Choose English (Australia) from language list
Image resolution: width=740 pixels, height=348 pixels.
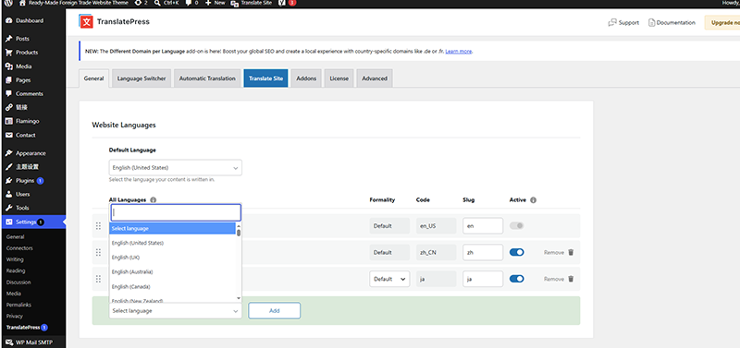click(172, 272)
